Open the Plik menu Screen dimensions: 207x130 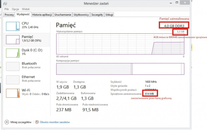pos(7,9)
